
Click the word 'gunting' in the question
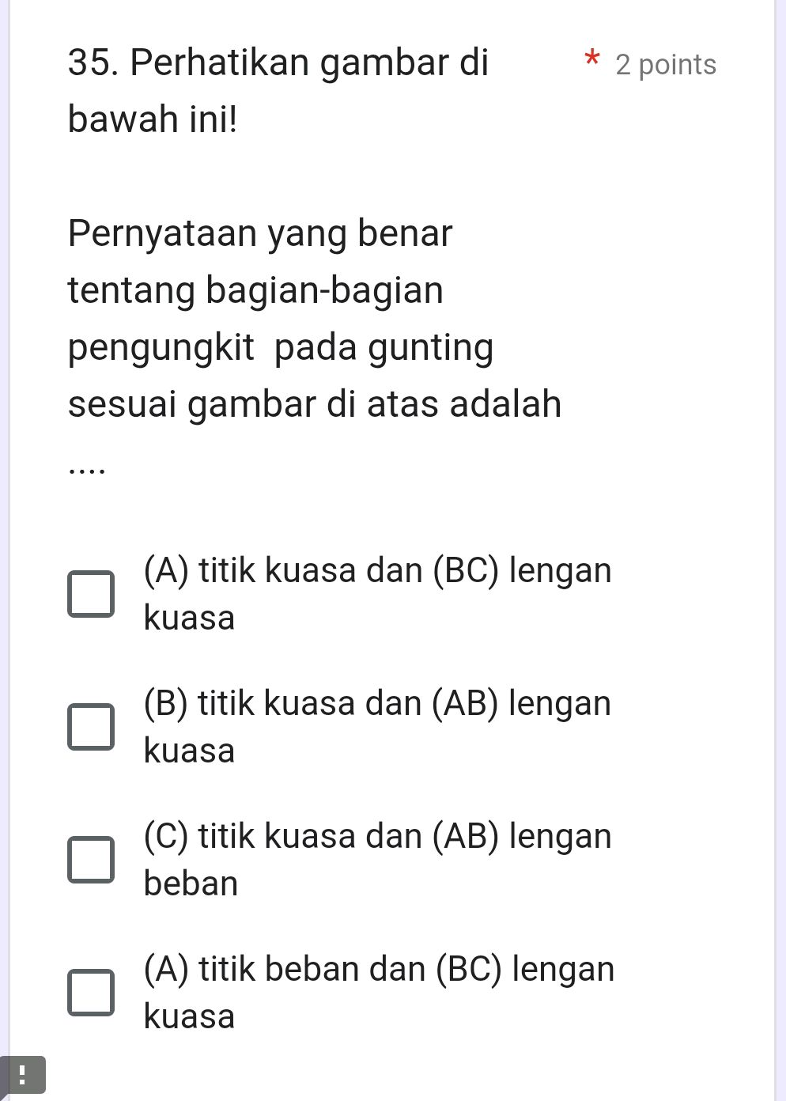433,346
